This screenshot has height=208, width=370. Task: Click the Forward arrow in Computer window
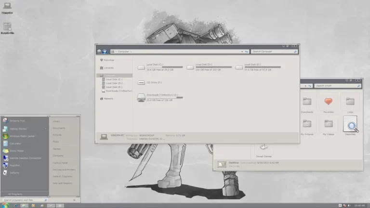point(105,52)
